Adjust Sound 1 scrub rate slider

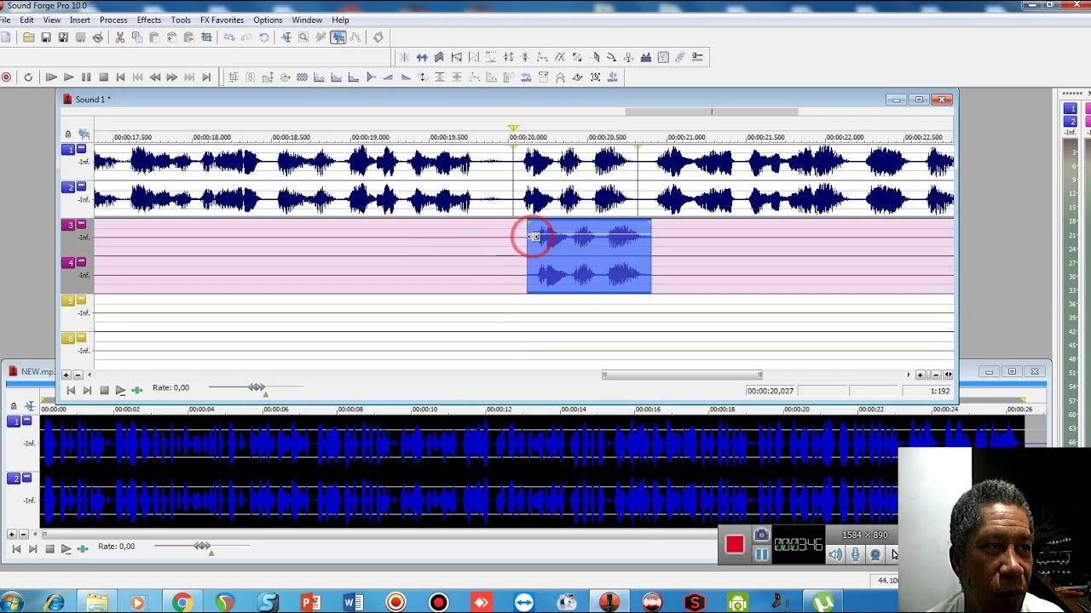[x=256, y=387]
